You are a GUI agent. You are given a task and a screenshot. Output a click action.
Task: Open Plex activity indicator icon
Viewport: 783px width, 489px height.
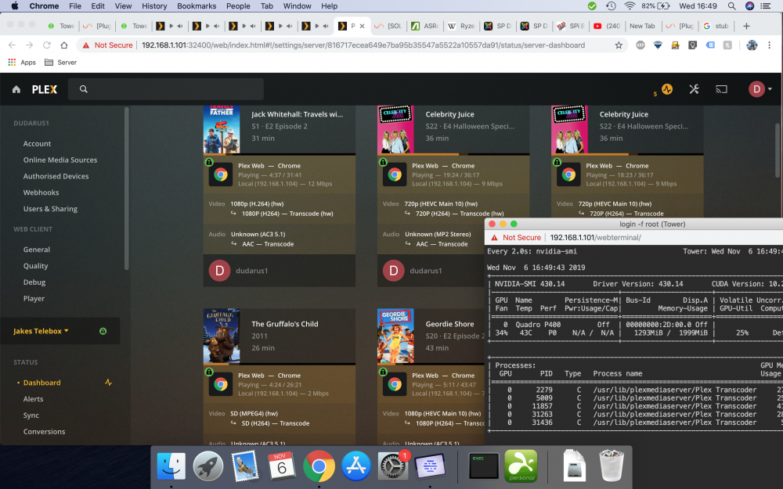667,89
